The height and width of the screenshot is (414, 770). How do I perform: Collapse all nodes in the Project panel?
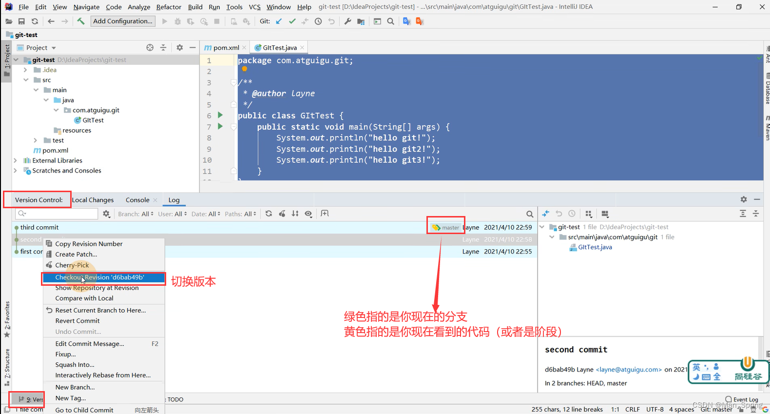tap(163, 47)
